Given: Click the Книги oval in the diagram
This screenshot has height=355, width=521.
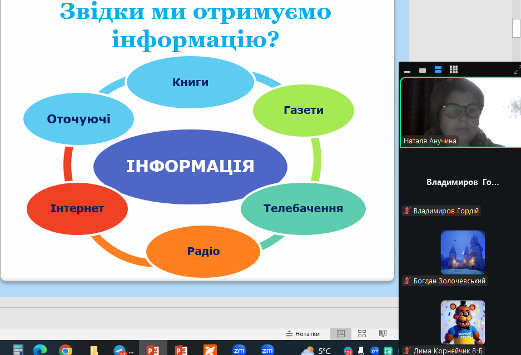Looking at the screenshot, I should (190, 82).
